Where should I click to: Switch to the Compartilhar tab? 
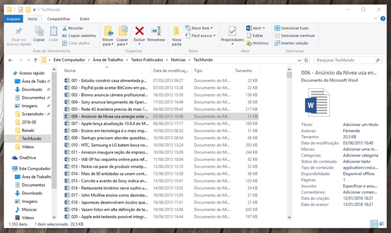coord(59,19)
